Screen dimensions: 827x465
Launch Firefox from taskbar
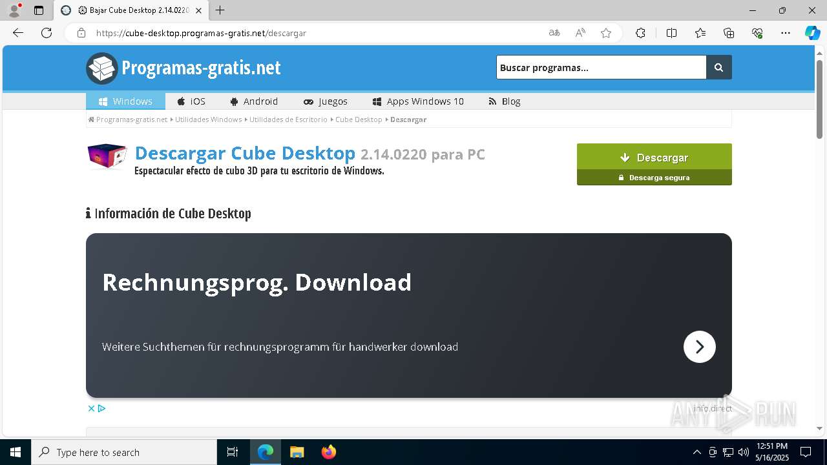(x=329, y=452)
